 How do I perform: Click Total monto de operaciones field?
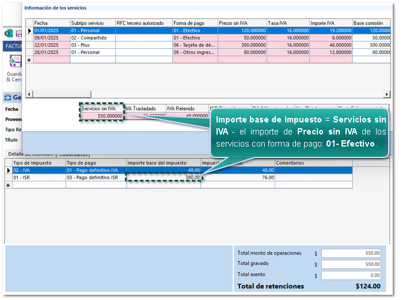(x=351, y=253)
